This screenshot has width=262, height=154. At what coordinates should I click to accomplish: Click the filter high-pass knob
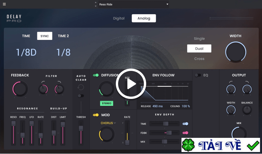(x=43, y=89)
